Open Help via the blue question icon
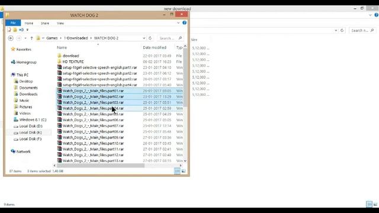Image resolution: width=379 pixels, height=213 pixels. [184, 22]
